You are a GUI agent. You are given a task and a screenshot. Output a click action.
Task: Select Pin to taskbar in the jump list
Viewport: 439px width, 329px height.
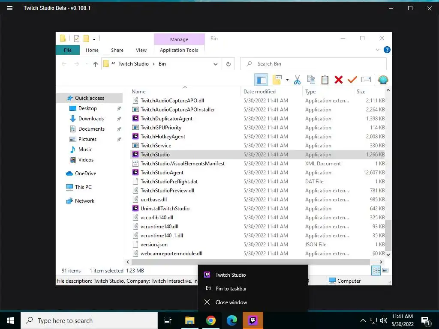pos(253,288)
